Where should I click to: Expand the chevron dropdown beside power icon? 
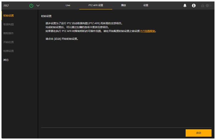[38, 5]
